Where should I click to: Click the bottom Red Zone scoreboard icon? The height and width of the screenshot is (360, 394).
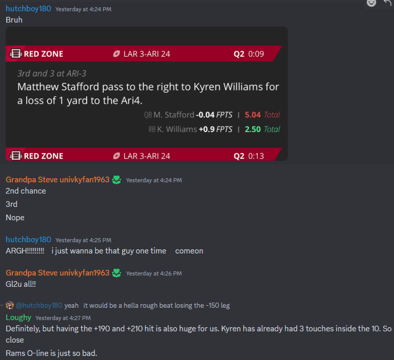[x=15, y=156]
